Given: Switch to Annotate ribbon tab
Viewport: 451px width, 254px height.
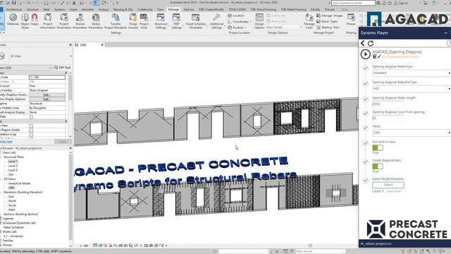Looking at the screenshot, I should (x=87, y=9).
